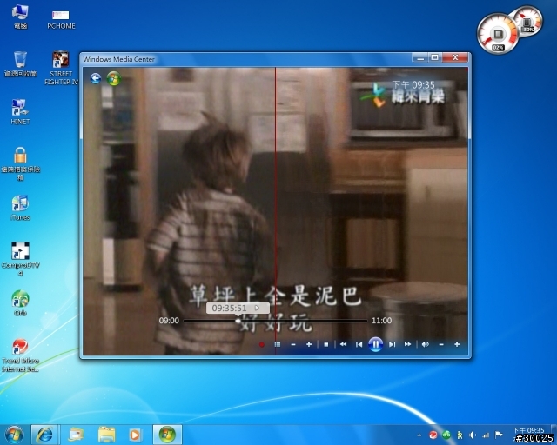
Task: Click the red Record button in Media Center
Action: coord(262,344)
